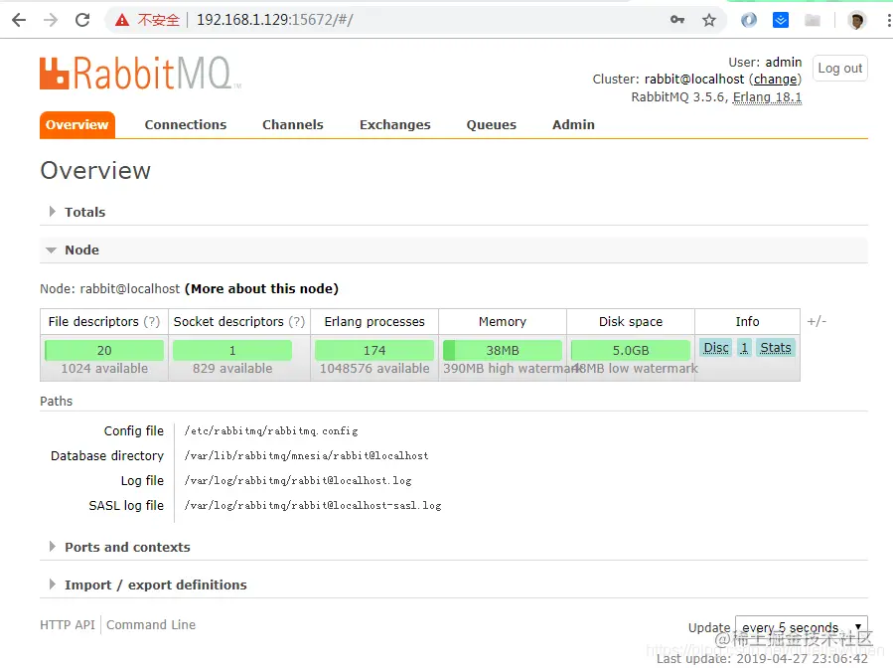Open saved passwords key icon

pyautogui.click(x=677, y=20)
